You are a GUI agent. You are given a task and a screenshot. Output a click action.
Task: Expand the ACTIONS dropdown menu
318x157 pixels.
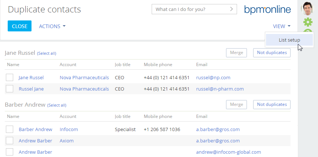click(x=52, y=26)
